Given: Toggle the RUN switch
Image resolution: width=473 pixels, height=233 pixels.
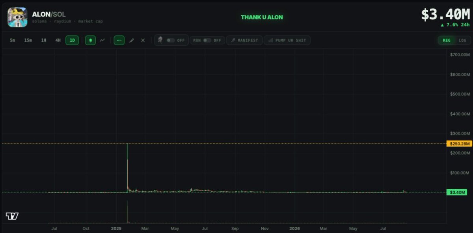Looking at the screenshot, I should click(x=207, y=40).
